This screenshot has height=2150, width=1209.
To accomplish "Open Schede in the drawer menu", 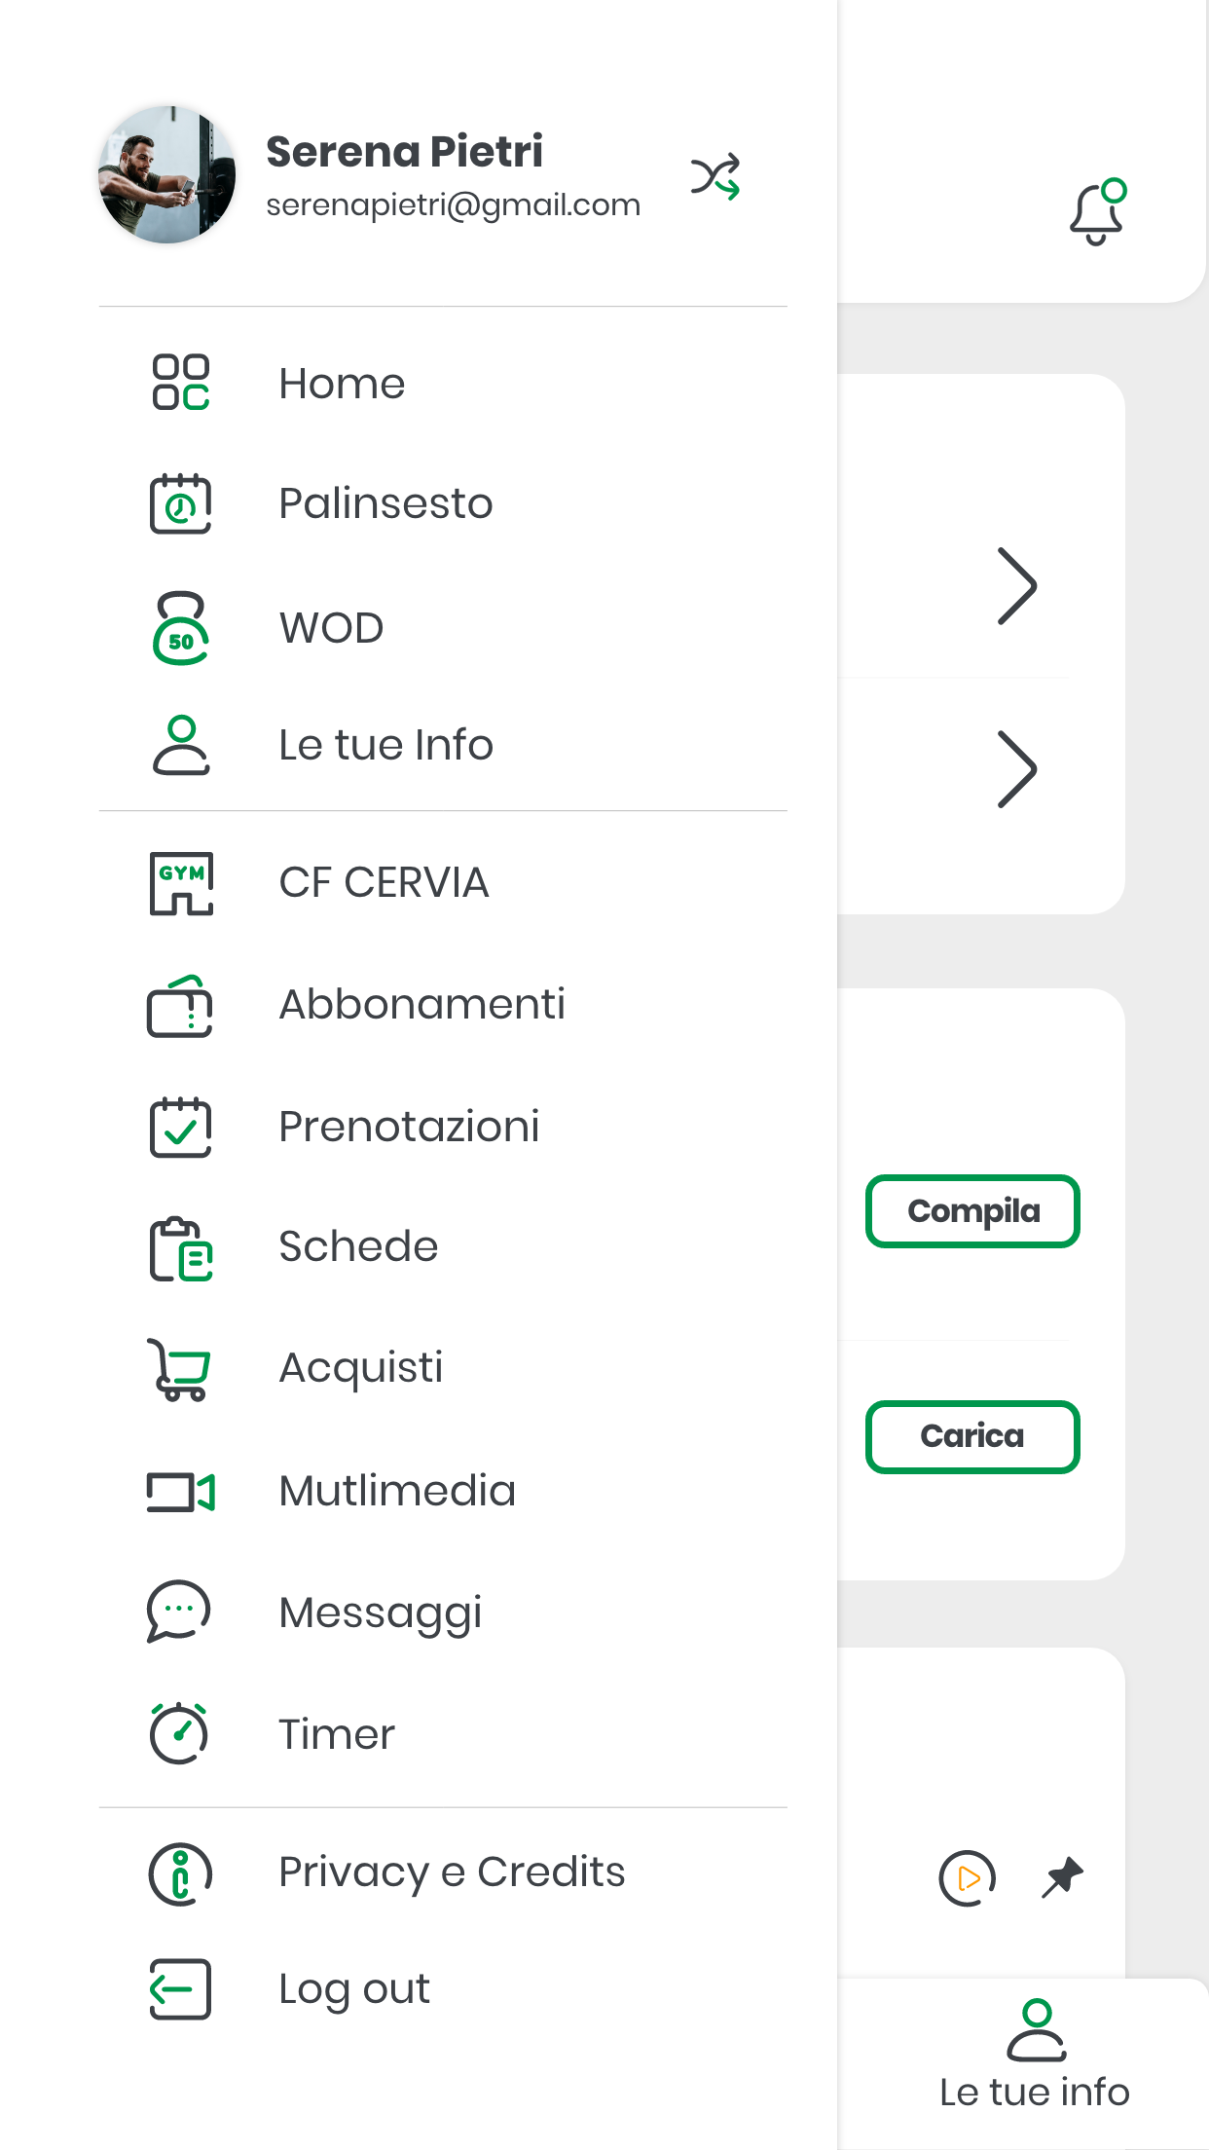I will click(x=358, y=1246).
